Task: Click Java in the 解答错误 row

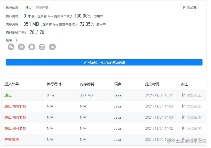Action: [x=118, y=139]
